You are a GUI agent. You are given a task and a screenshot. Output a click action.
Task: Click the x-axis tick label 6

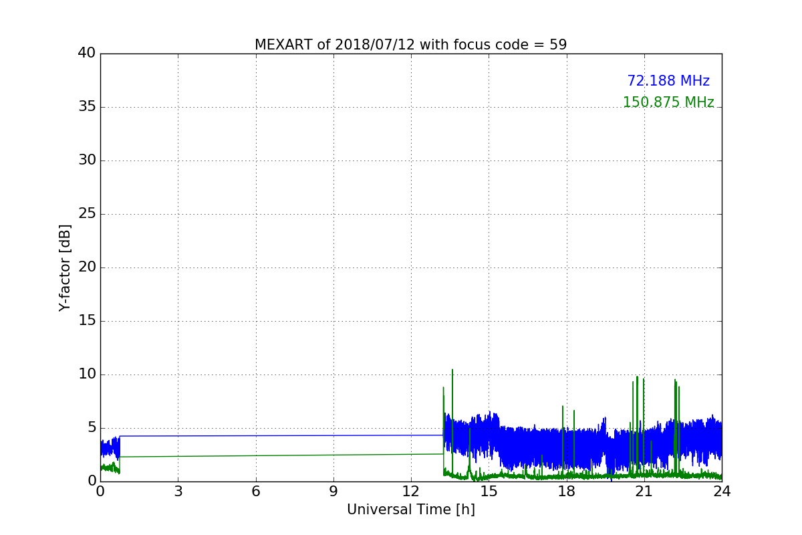(x=255, y=492)
